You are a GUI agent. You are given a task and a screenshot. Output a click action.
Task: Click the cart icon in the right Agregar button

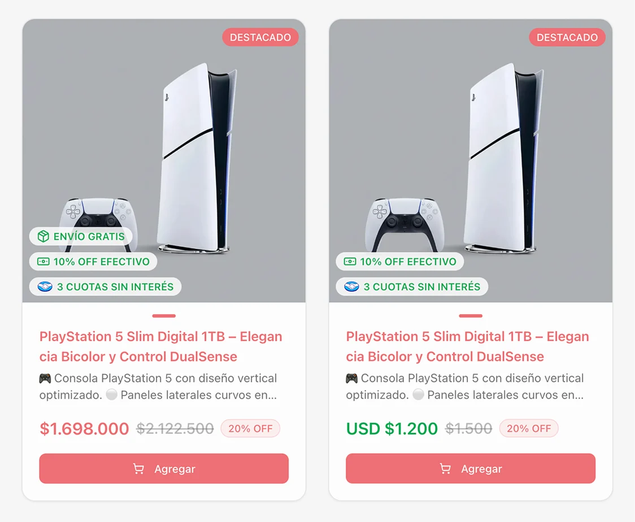point(445,469)
